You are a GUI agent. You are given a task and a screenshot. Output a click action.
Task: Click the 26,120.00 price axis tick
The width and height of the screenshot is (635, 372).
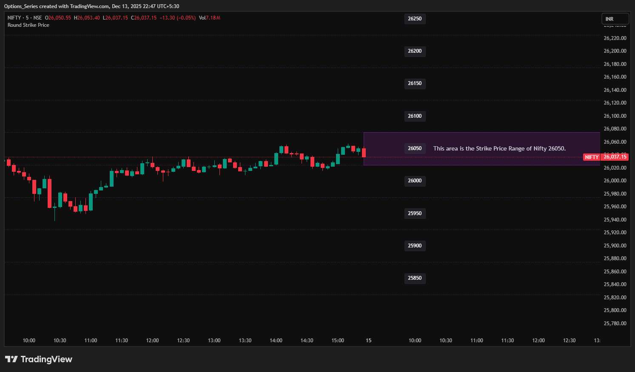[x=615, y=103]
